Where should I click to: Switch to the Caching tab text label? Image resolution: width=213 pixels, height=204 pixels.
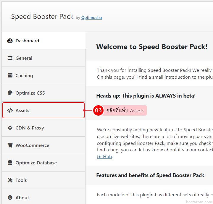pos(24,76)
